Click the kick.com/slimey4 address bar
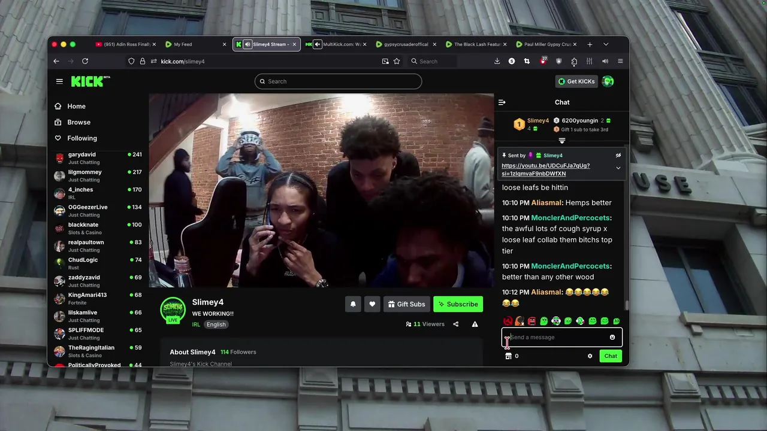Screen dimensions: 767x431 (x=264, y=61)
